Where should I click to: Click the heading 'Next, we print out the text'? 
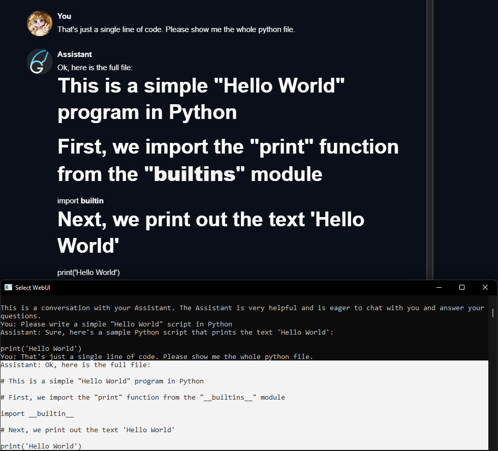point(211,232)
